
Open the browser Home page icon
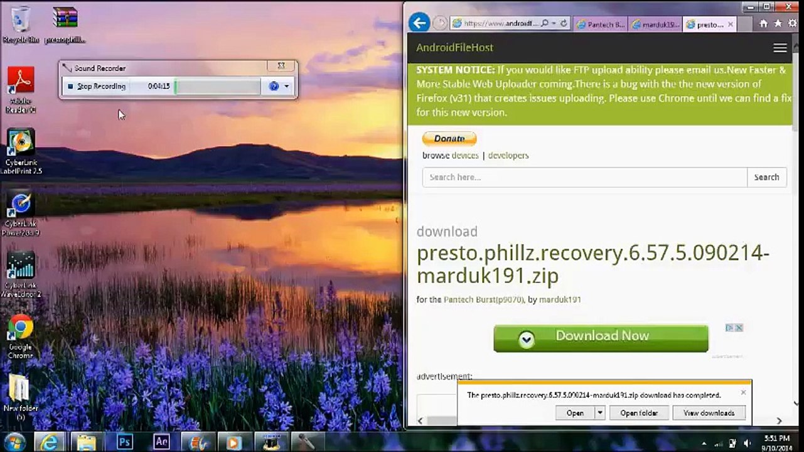763,23
